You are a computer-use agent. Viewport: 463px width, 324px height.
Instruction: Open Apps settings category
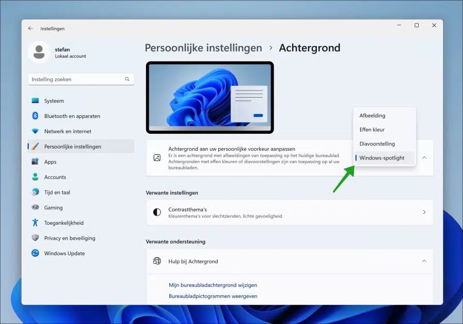coord(81,161)
